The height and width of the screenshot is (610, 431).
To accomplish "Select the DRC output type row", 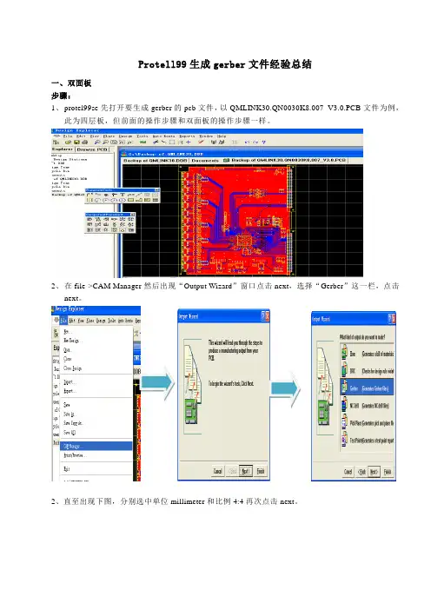I will tap(368, 371).
